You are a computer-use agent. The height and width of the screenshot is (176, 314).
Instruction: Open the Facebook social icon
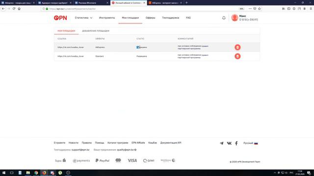(x=236, y=143)
